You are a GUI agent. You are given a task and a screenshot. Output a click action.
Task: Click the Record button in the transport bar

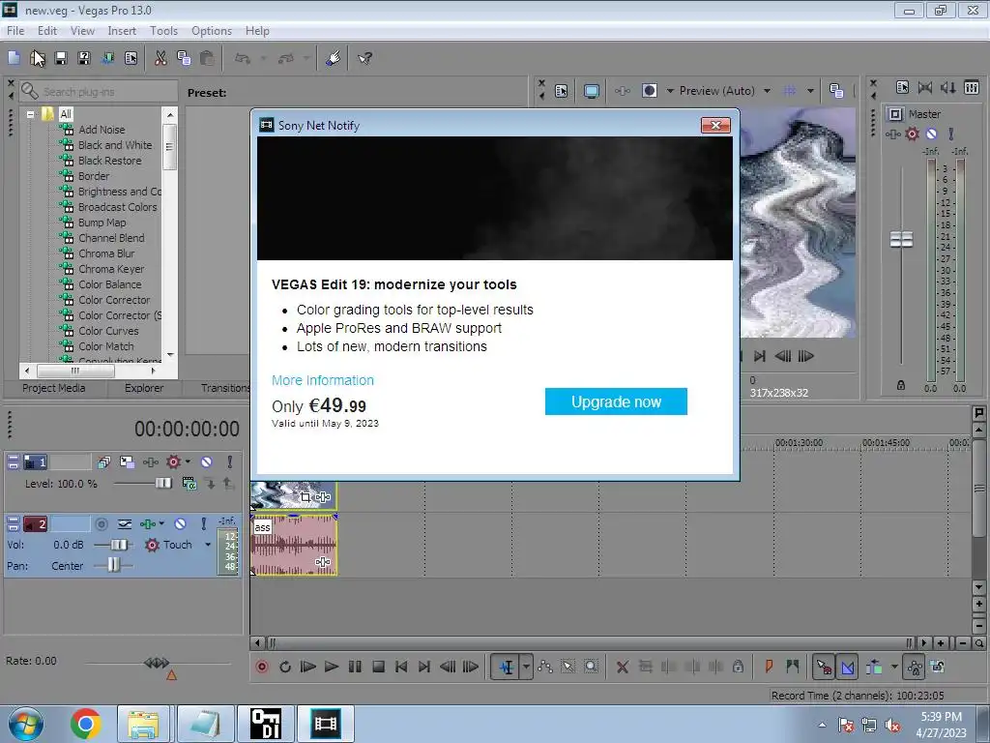pos(262,667)
